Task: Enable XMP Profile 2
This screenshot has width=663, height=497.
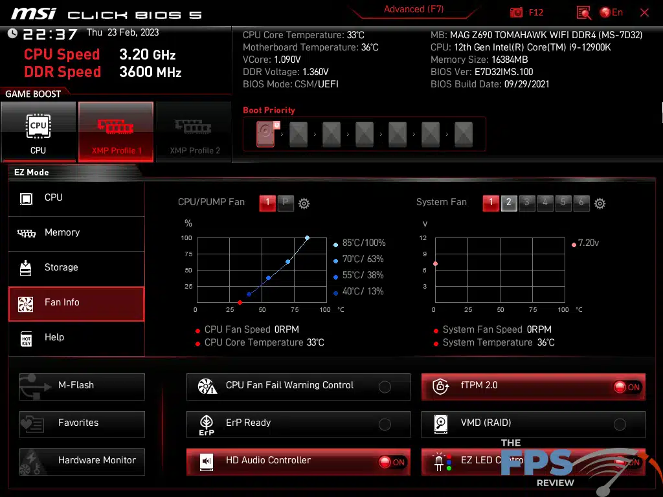Action: pyautogui.click(x=194, y=132)
